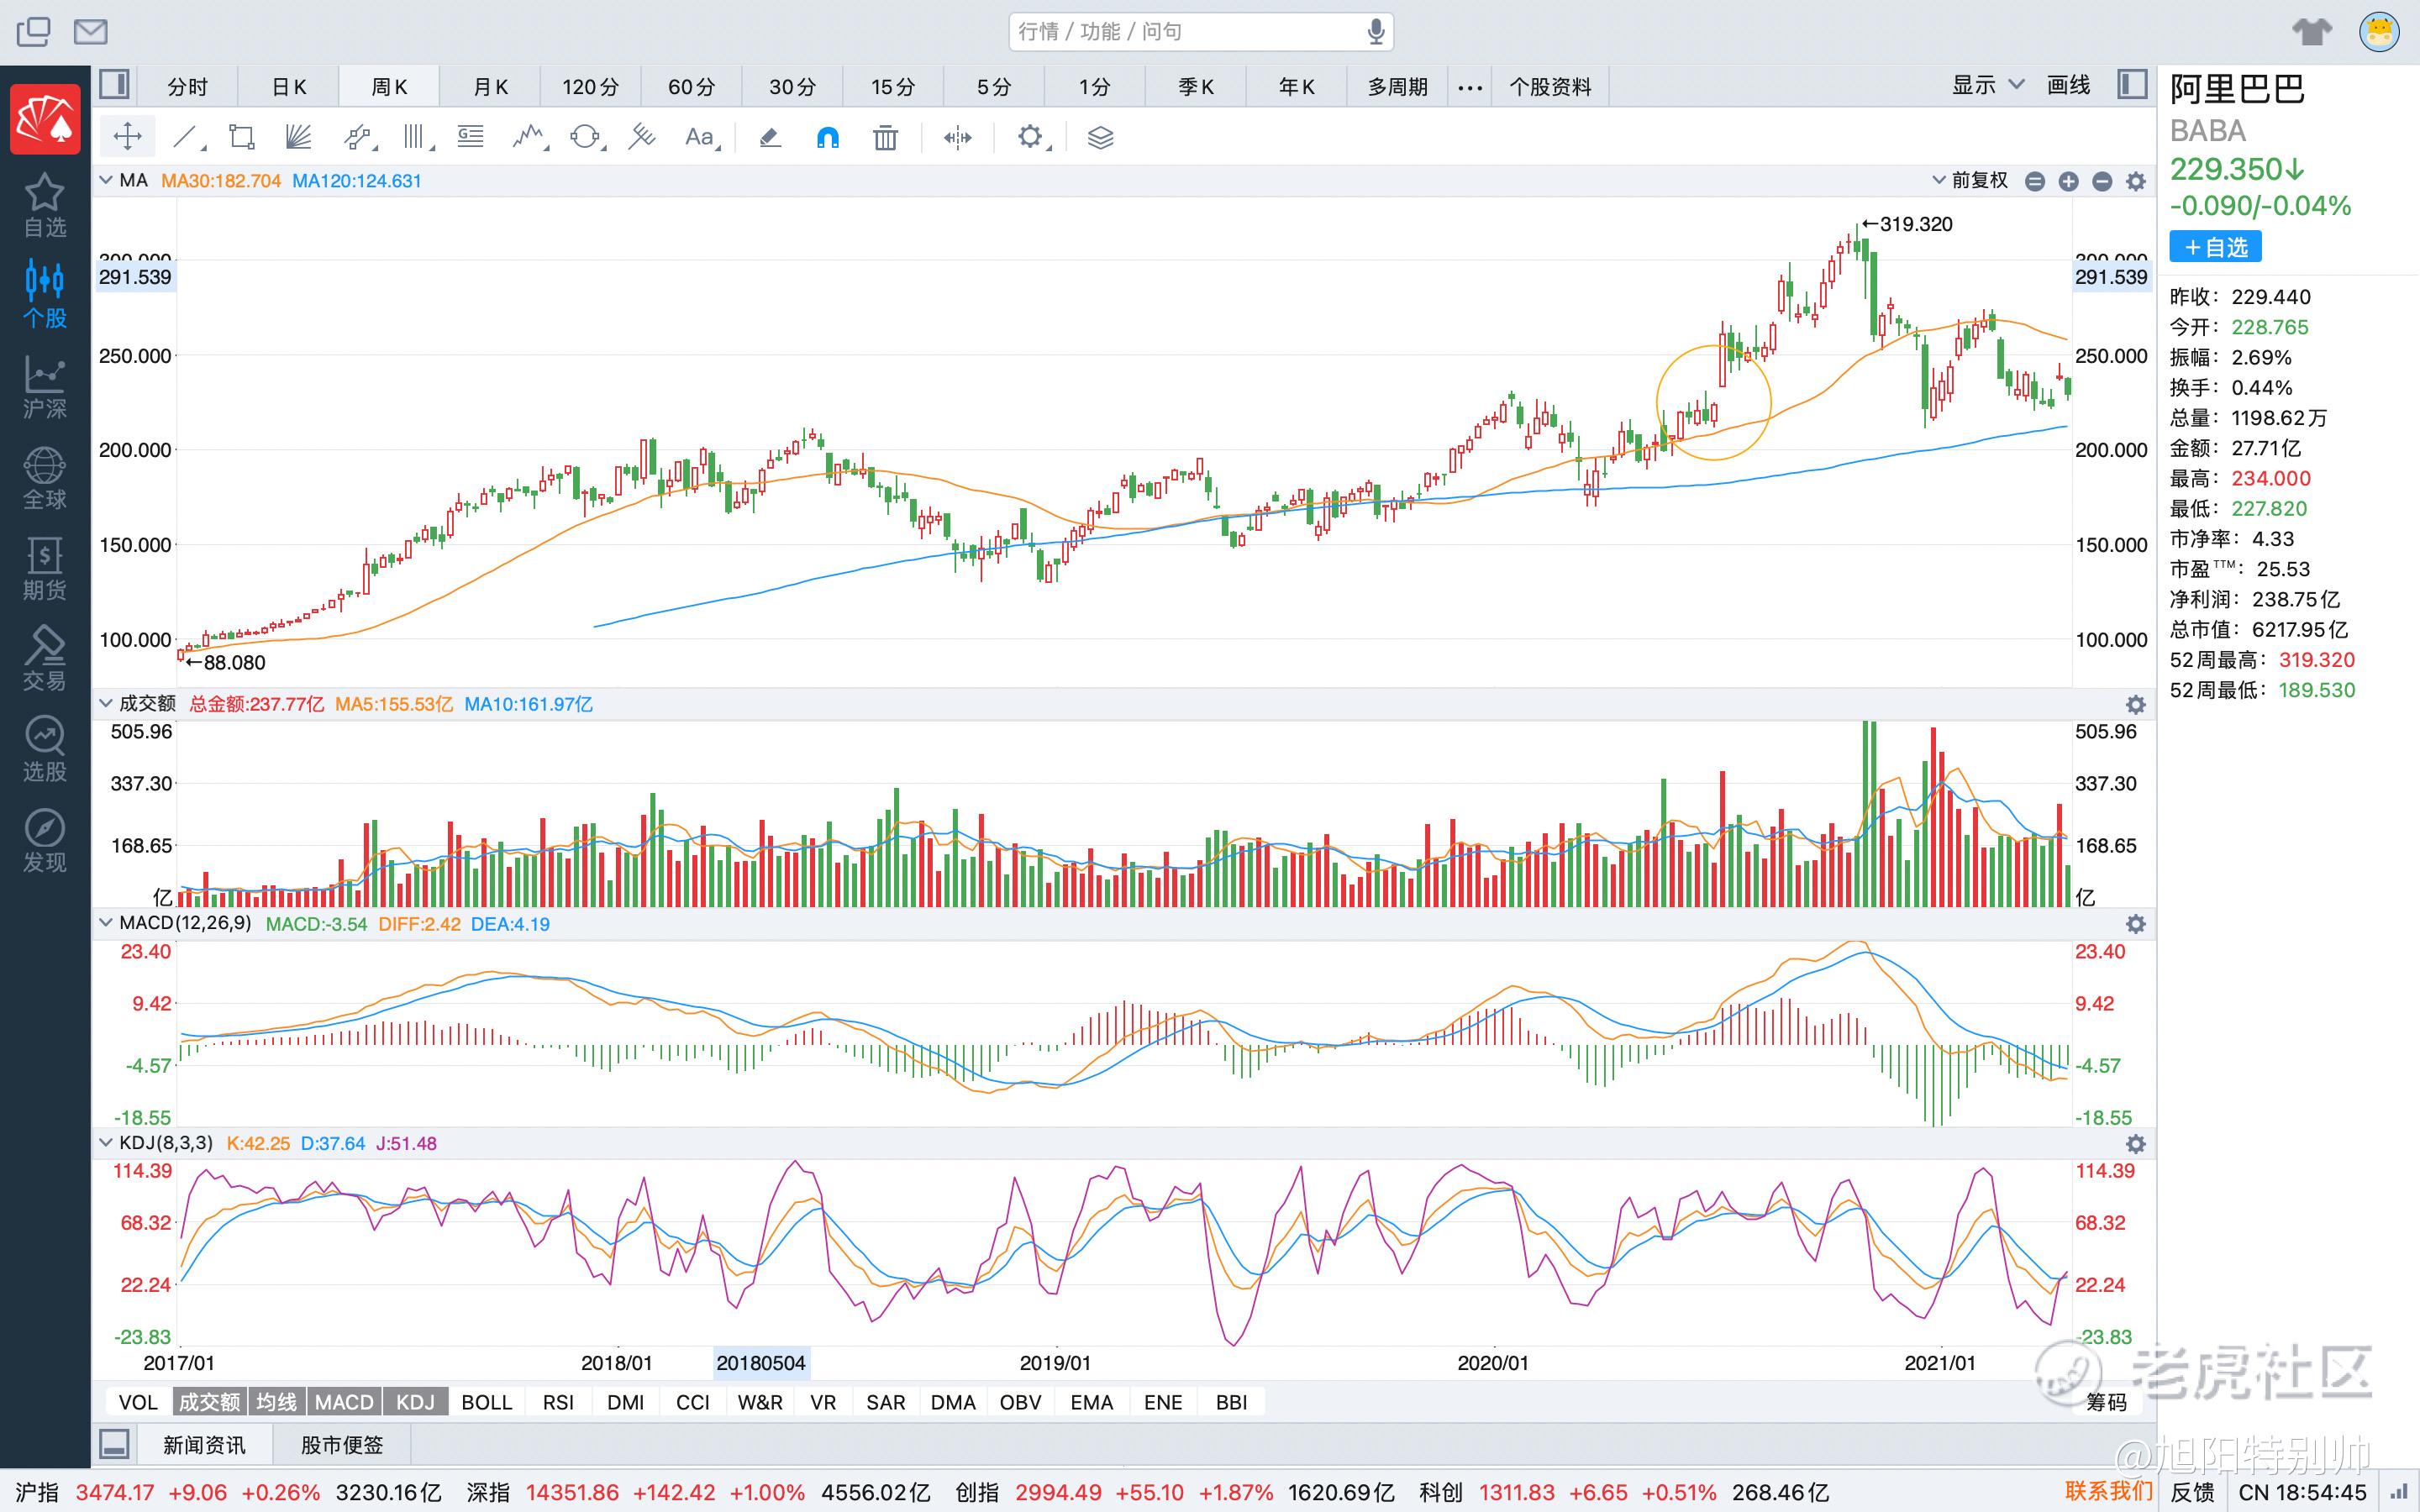2420x1512 pixels.
Task: Open the skin theme shirt icon
Action: click(x=2311, y=32)
